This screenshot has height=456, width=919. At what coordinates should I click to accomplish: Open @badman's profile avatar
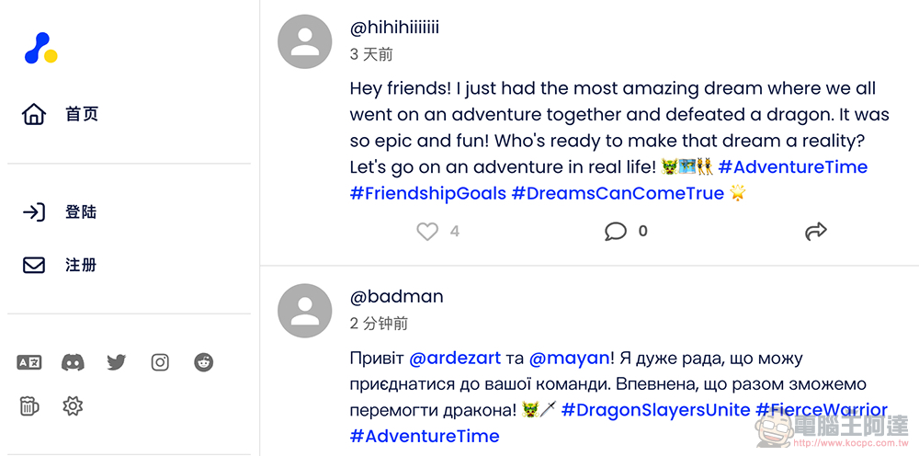304,311
